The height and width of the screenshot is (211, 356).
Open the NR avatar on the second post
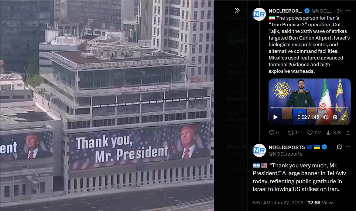coord(259,150)
